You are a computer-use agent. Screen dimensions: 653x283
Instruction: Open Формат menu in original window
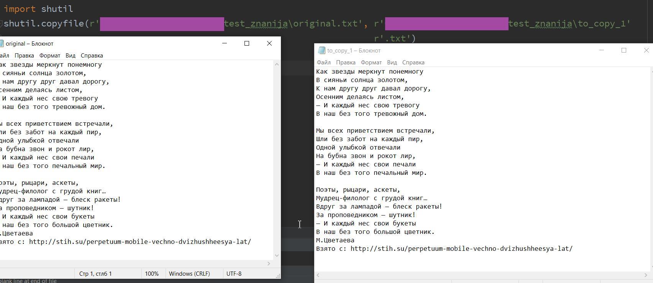50,56
